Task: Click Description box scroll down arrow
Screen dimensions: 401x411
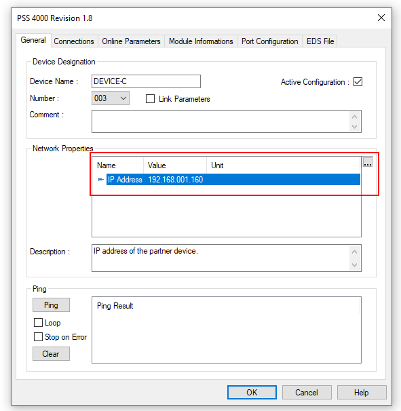Action: pos(354,265)
